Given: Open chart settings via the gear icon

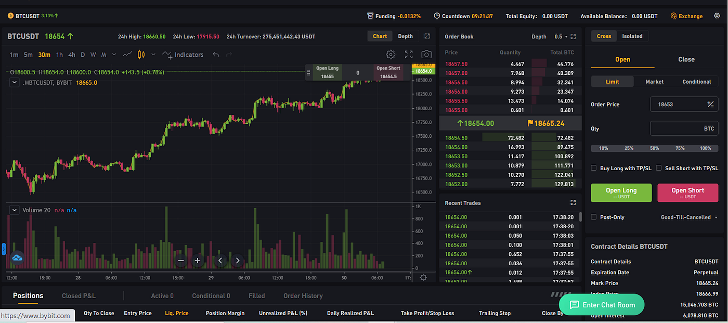Looking at the screenshot, I should (391, 54).
